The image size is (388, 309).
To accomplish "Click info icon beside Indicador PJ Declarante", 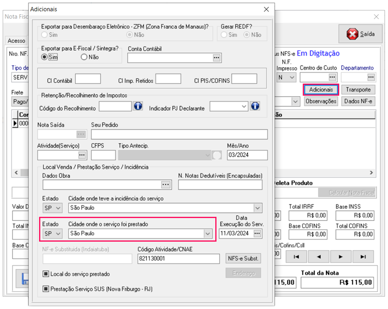I will click(255, 106).
